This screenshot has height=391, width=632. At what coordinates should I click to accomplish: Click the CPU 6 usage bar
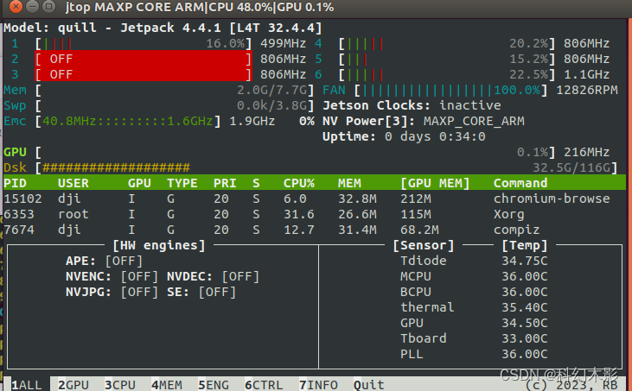click(447, 74)
